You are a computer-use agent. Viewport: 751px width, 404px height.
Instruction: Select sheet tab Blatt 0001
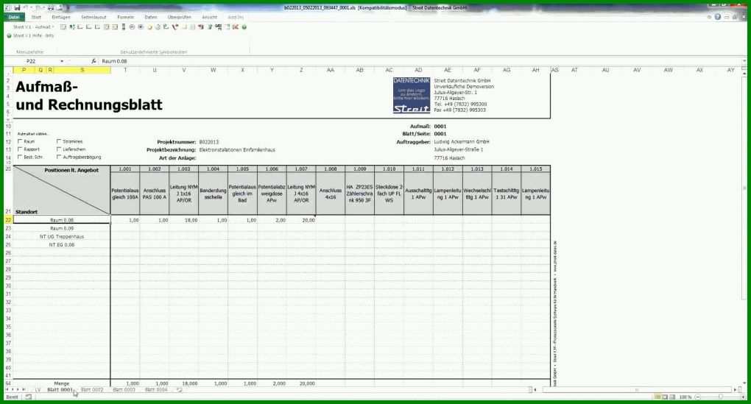pyautogui.click(x=60, y=390)
